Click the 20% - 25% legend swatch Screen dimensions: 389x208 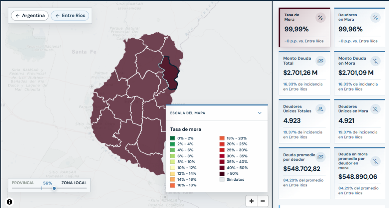pyautogui.click(x=222, y=144)
